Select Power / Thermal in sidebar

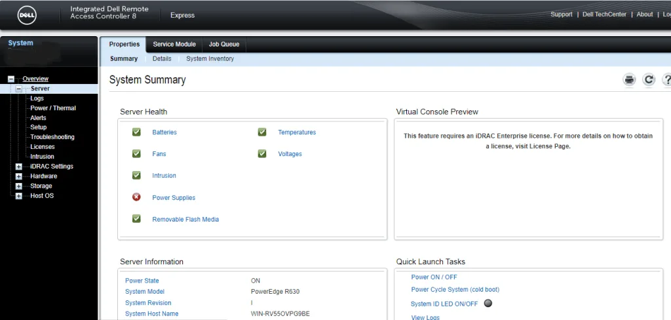pos(53,108)
